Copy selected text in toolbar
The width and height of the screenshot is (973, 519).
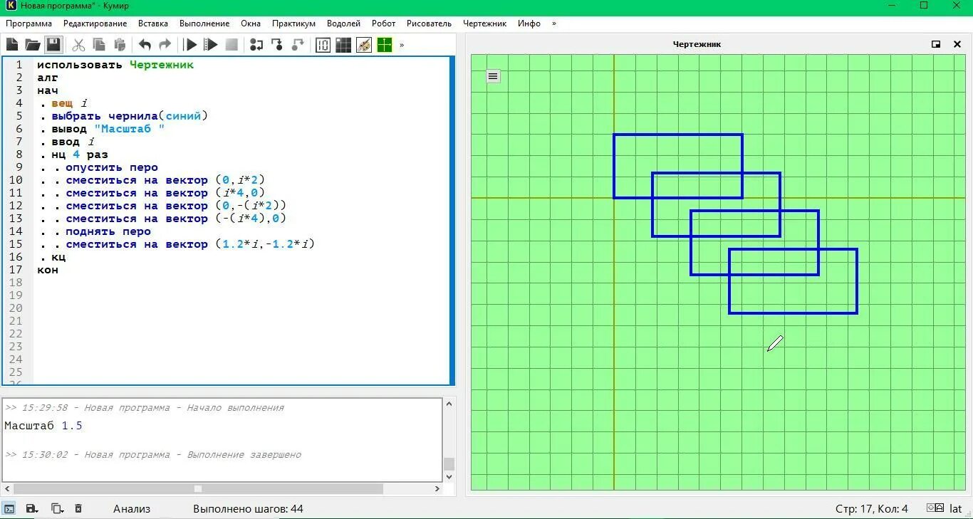pos(99,45)
